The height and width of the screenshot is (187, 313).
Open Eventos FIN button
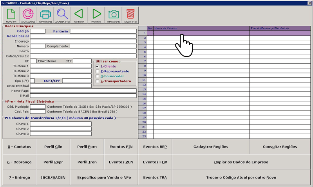pos(121,147)
